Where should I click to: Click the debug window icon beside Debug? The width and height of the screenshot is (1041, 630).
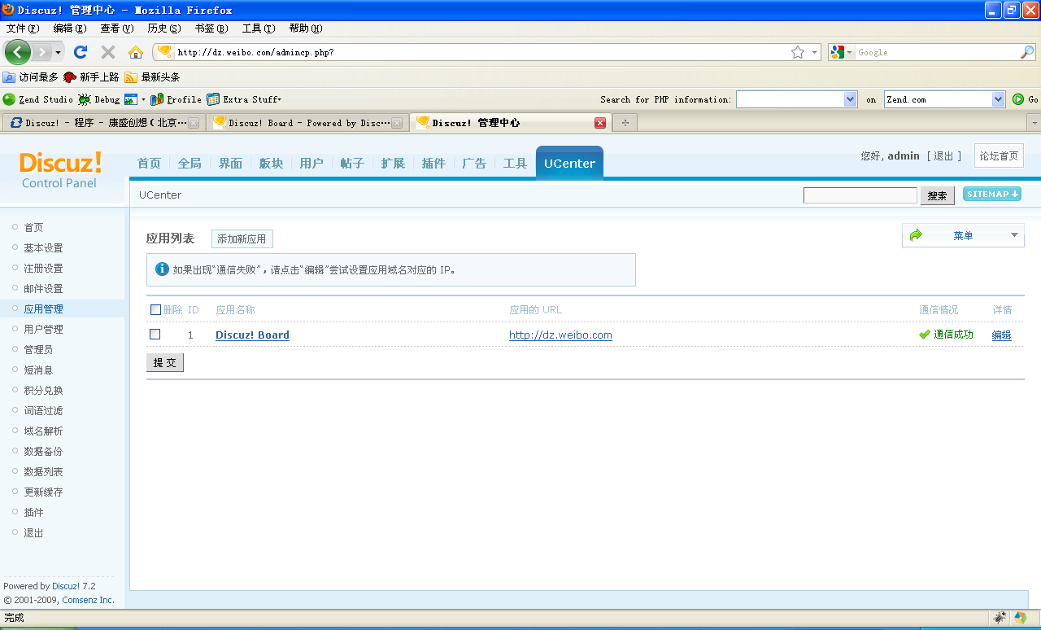click(x=131, y=99)
